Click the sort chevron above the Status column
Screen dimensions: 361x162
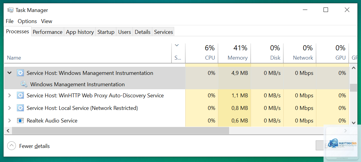click(x=177, y=45)
